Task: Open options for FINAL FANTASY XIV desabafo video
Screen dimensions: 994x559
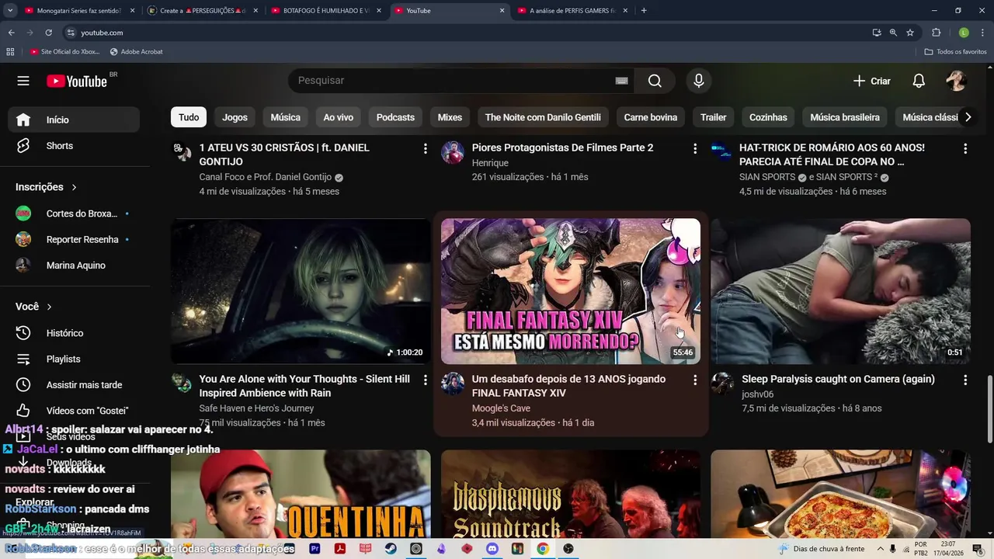Action: pyautogui.click(x=695, y=380)
